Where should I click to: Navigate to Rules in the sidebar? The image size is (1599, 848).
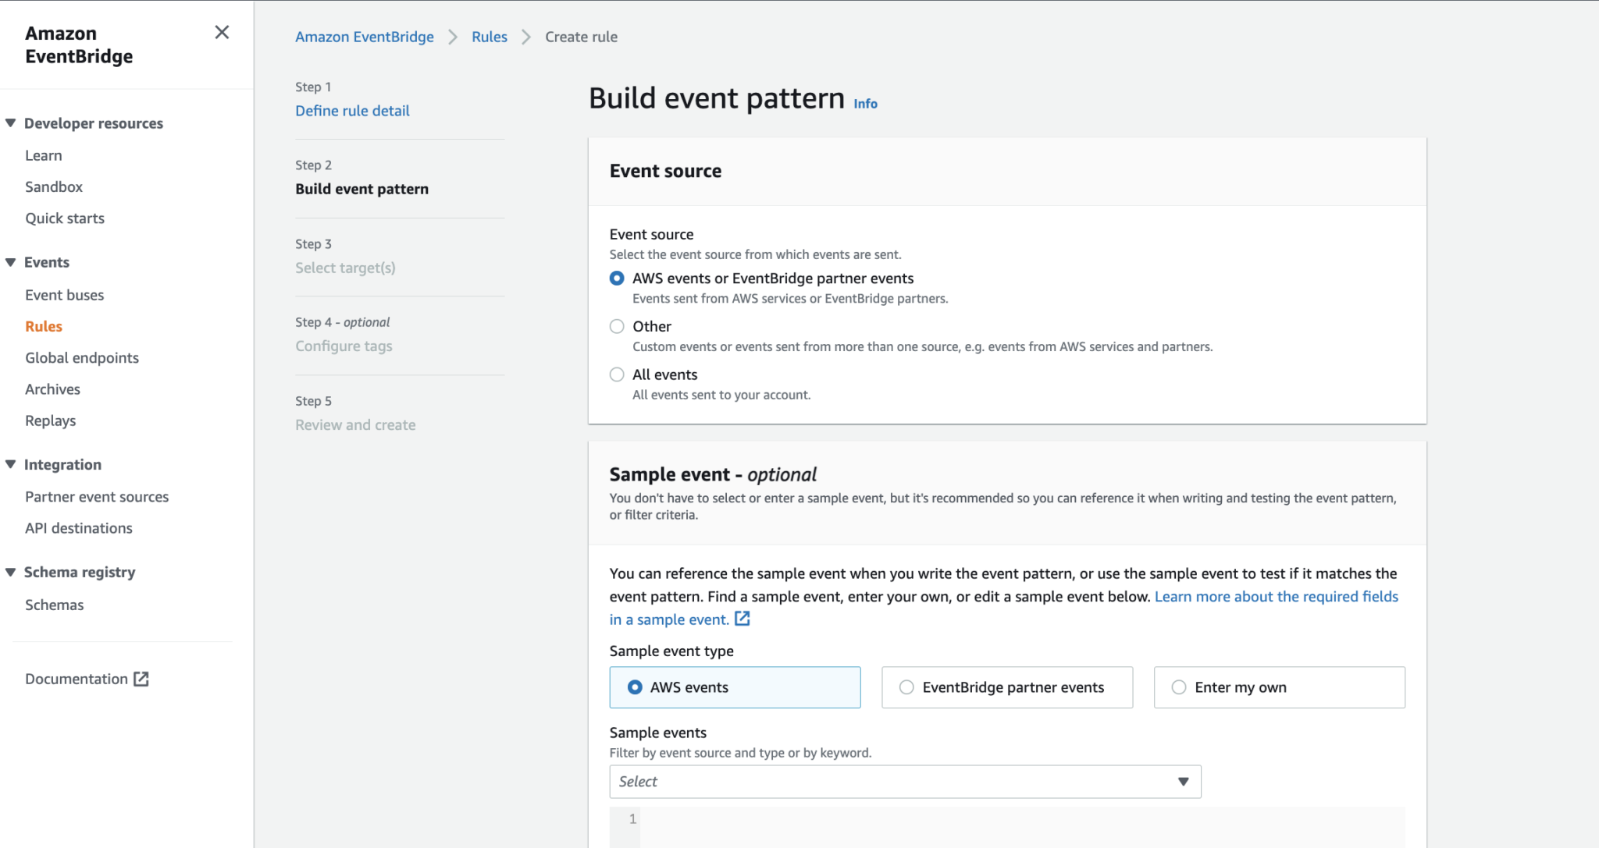[x=44, y=325]
